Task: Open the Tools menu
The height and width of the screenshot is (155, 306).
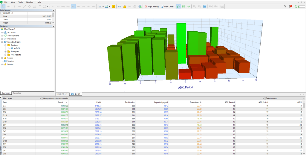Action: tap(20, 2)
